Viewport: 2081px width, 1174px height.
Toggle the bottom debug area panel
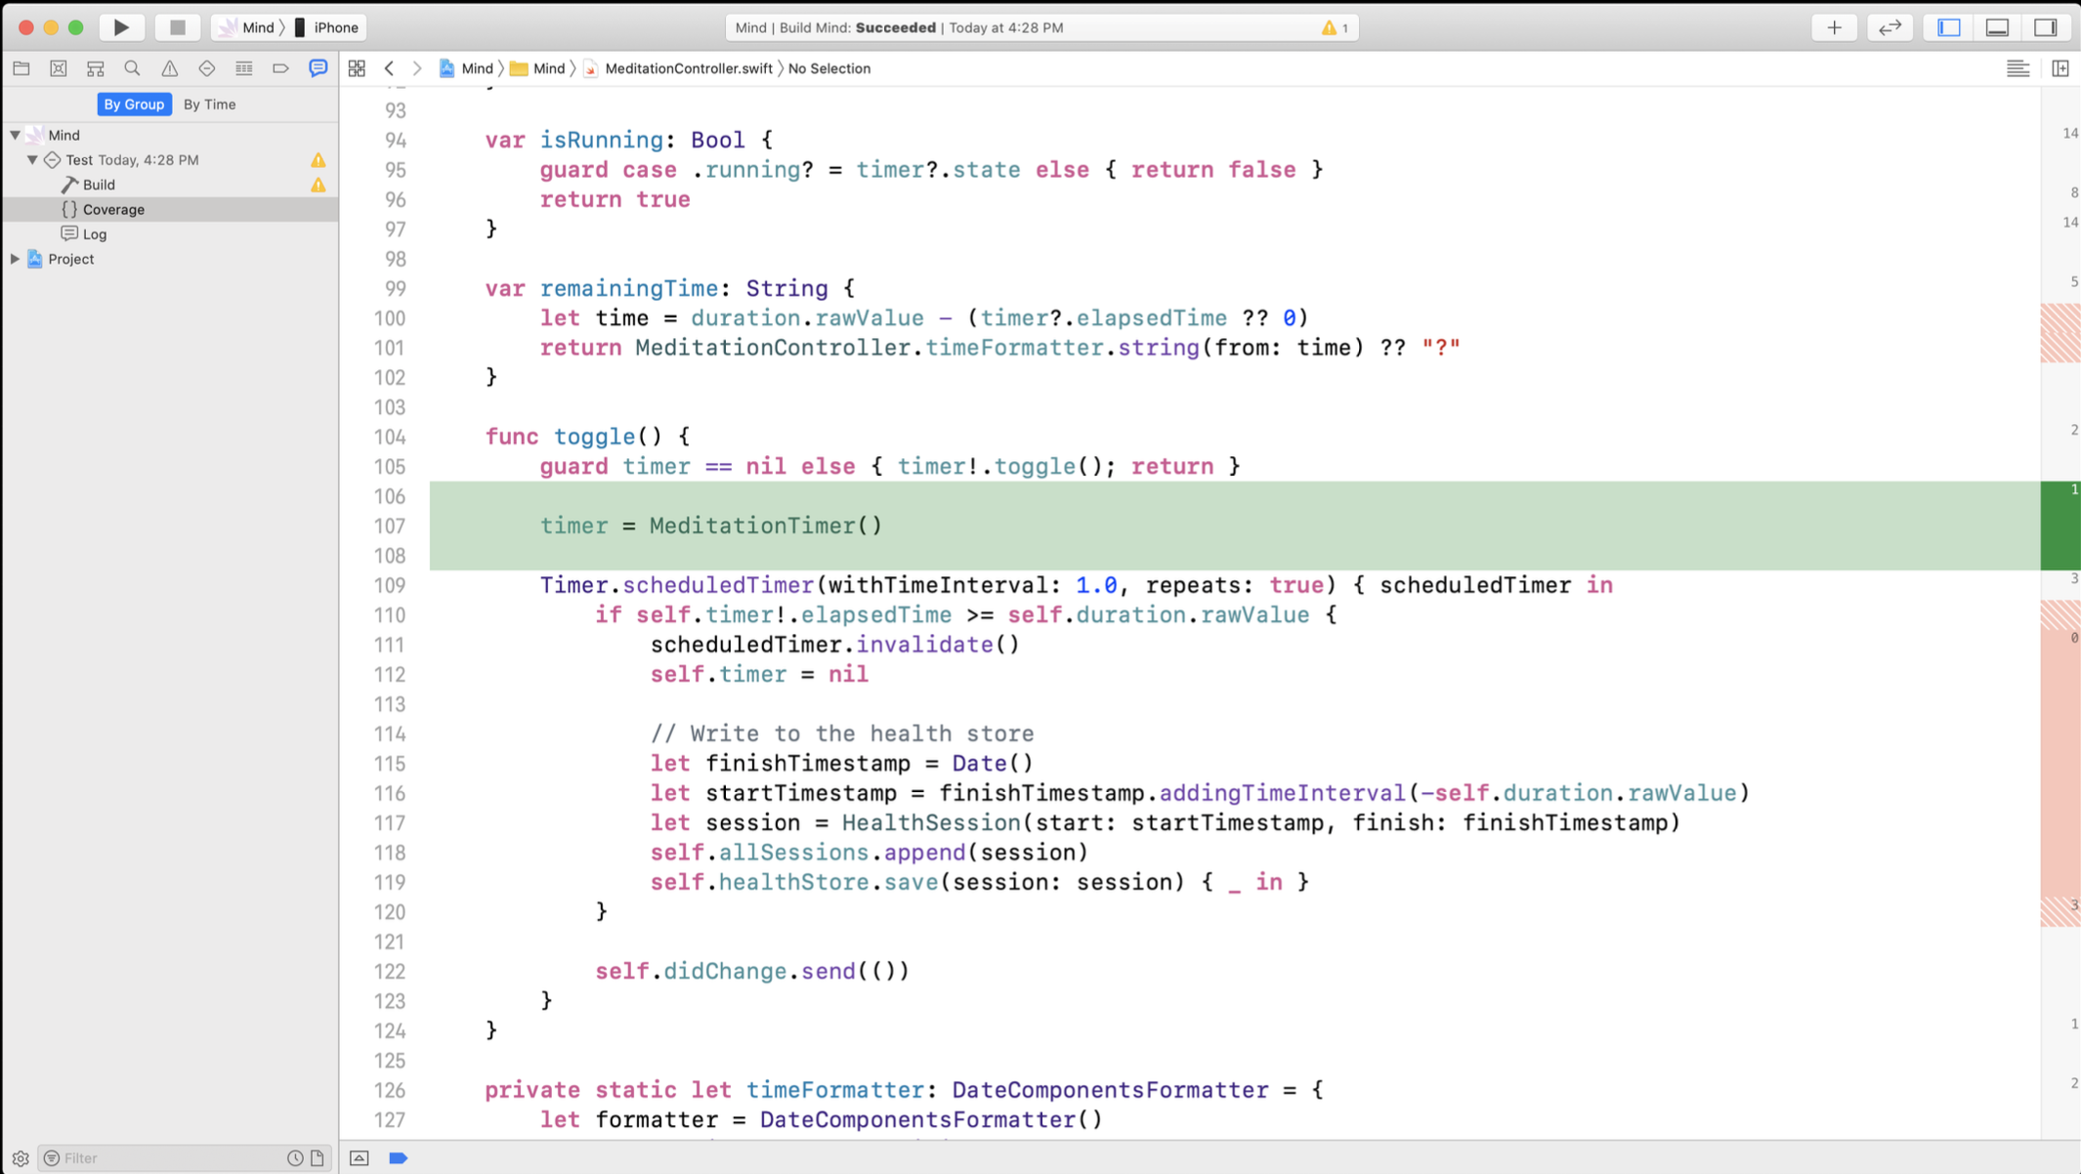(x=1997, y=27)
